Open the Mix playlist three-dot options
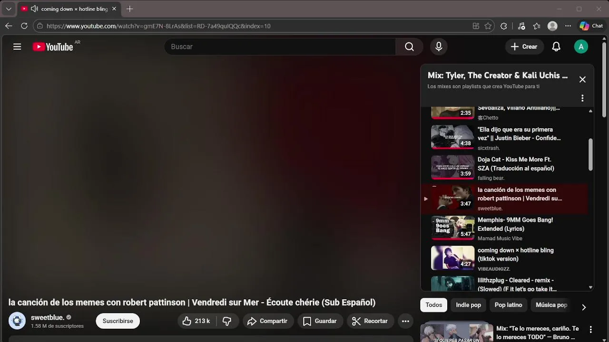The width and height of the screenshot is (609, 342). [x=582, y=98]
